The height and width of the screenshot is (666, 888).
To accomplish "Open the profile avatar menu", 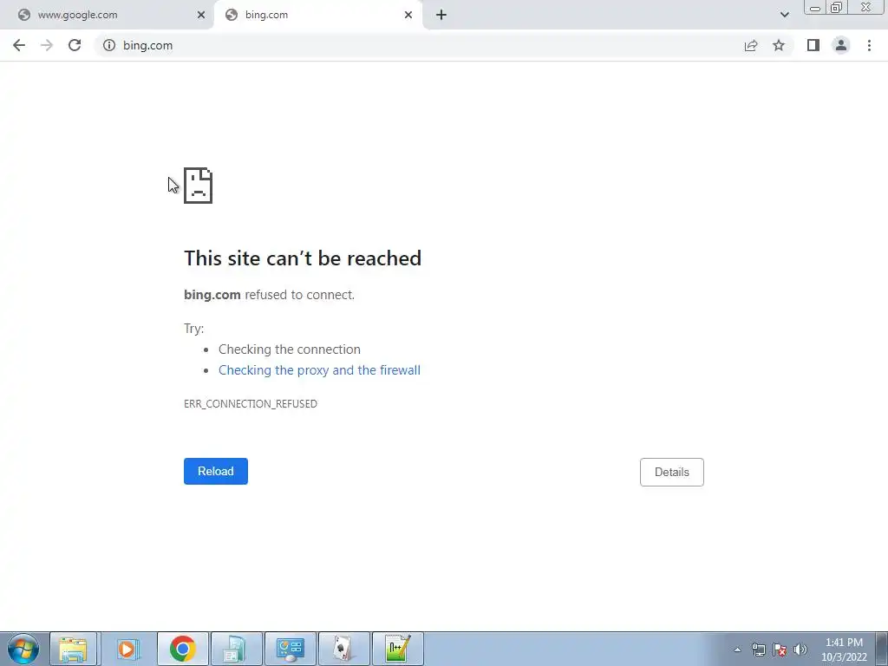I will tap(841, 45).
